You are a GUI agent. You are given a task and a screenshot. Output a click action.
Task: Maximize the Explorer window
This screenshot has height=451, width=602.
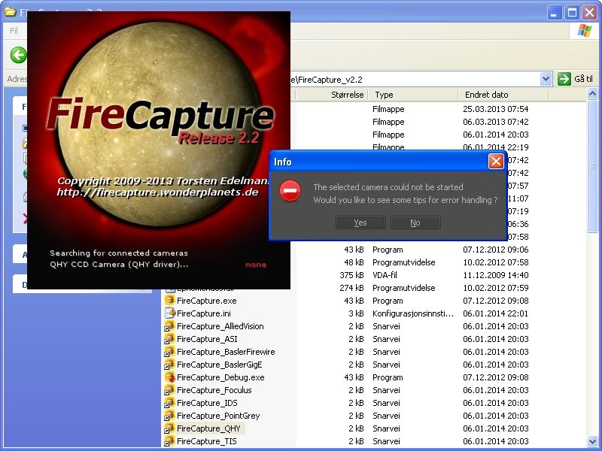(x=572, y=13)
